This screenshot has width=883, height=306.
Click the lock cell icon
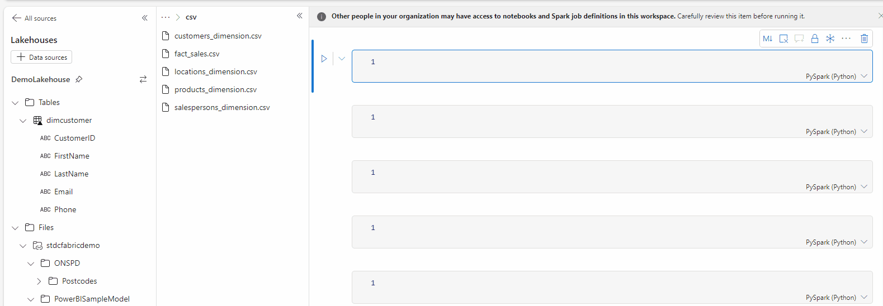pyautogui.click(x=815, y=39)
